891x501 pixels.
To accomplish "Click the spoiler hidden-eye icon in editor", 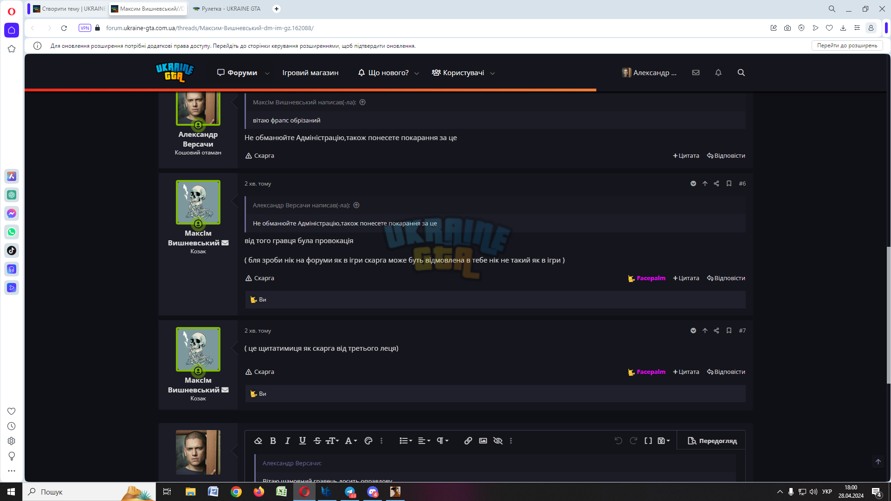I will 498,441.
